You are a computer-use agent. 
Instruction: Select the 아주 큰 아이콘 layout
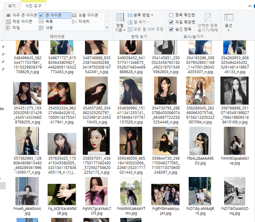click(22, 15)
